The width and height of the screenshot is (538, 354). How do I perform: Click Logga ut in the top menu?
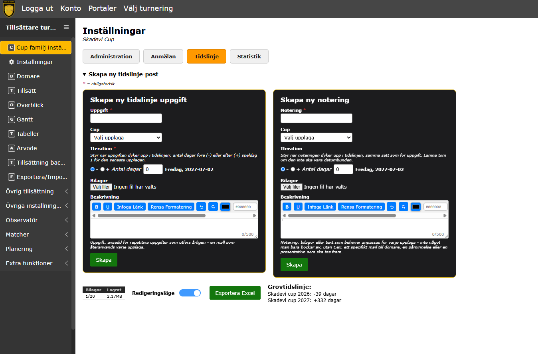click(x=37, y=8)
